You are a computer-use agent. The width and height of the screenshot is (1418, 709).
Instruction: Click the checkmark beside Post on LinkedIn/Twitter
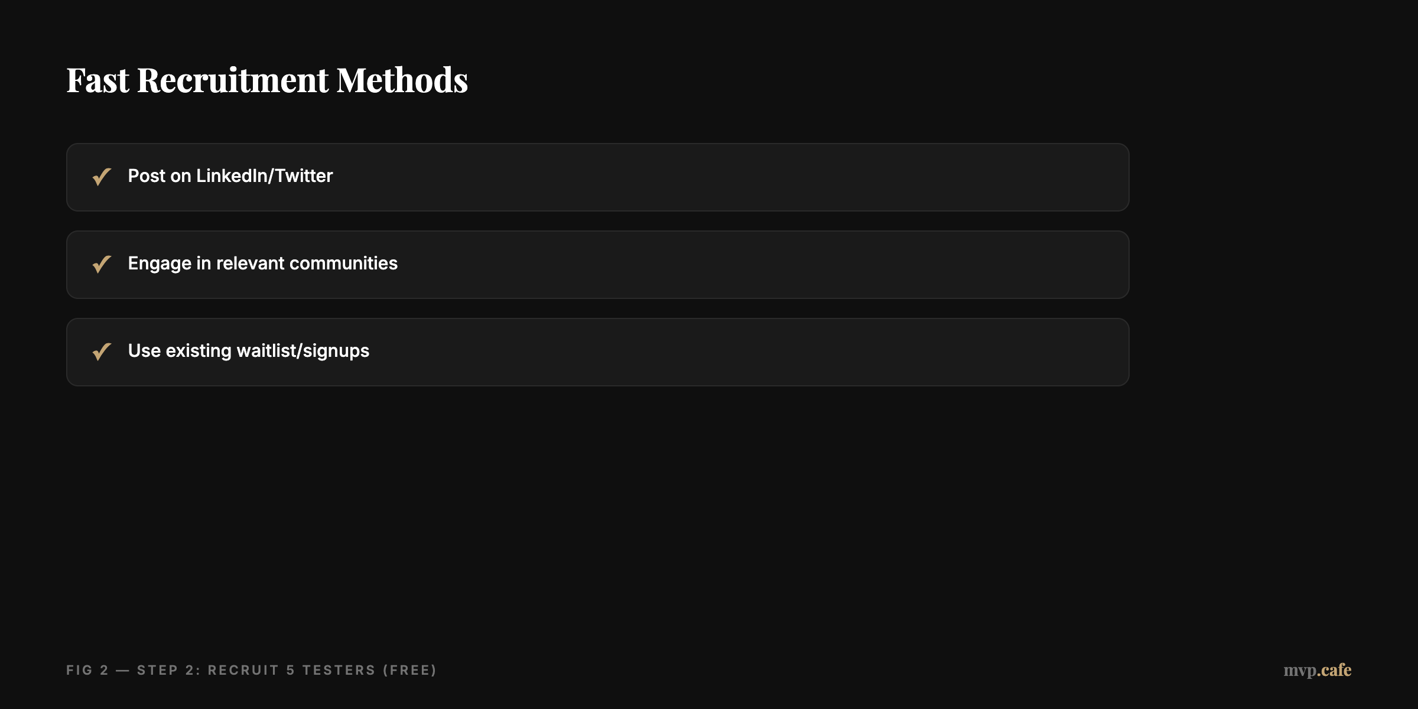tap(102, 177)
